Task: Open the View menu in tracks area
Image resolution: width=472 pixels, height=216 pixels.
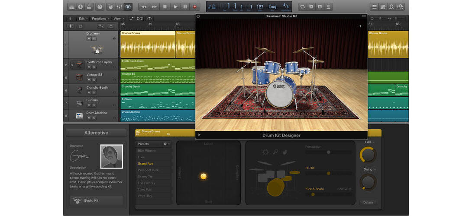Action: click(x=119, y=18)
